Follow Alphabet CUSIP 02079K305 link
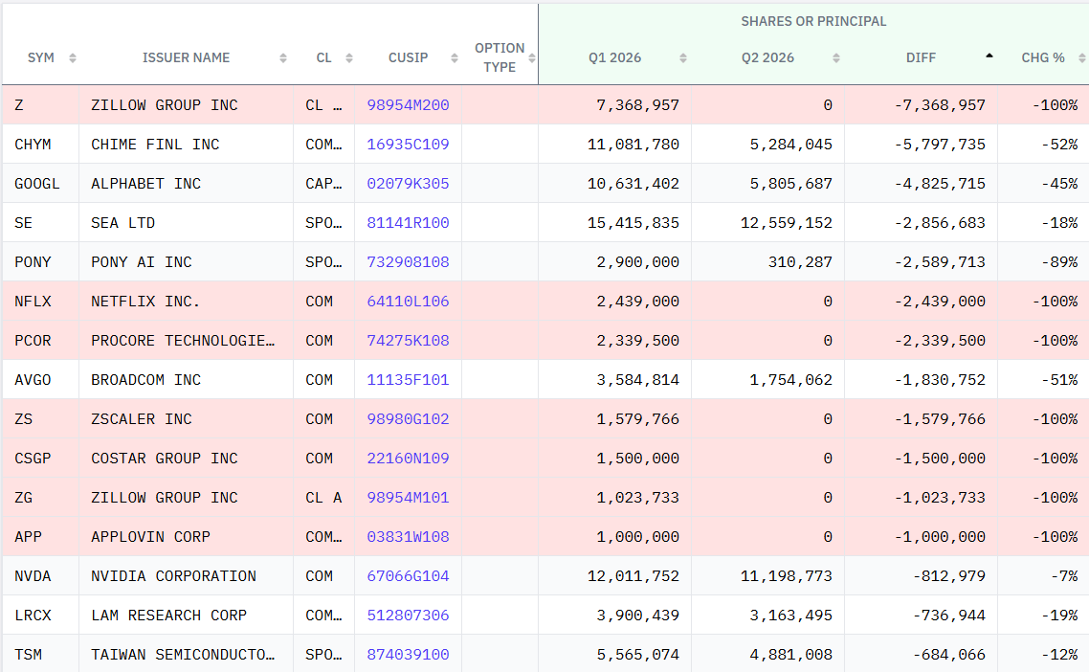Image resolution: width=1089 pixels, height=672 pixels. (408, 184)
